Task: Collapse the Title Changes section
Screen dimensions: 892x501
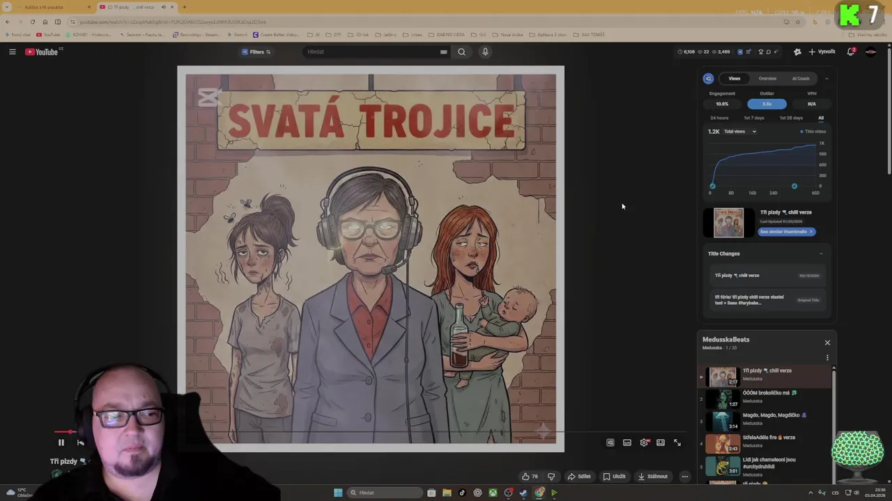Action: point(821,254)
